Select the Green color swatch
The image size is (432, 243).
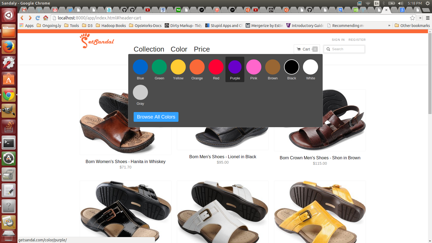click(159, 67)
